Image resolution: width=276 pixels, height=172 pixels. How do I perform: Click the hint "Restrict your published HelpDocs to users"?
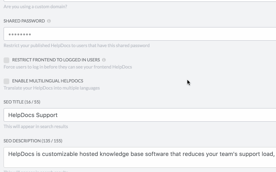(77, 46)
